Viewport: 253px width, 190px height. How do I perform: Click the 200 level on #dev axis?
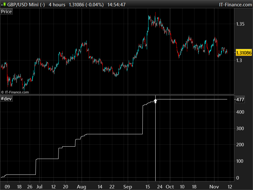click(240, 145)
